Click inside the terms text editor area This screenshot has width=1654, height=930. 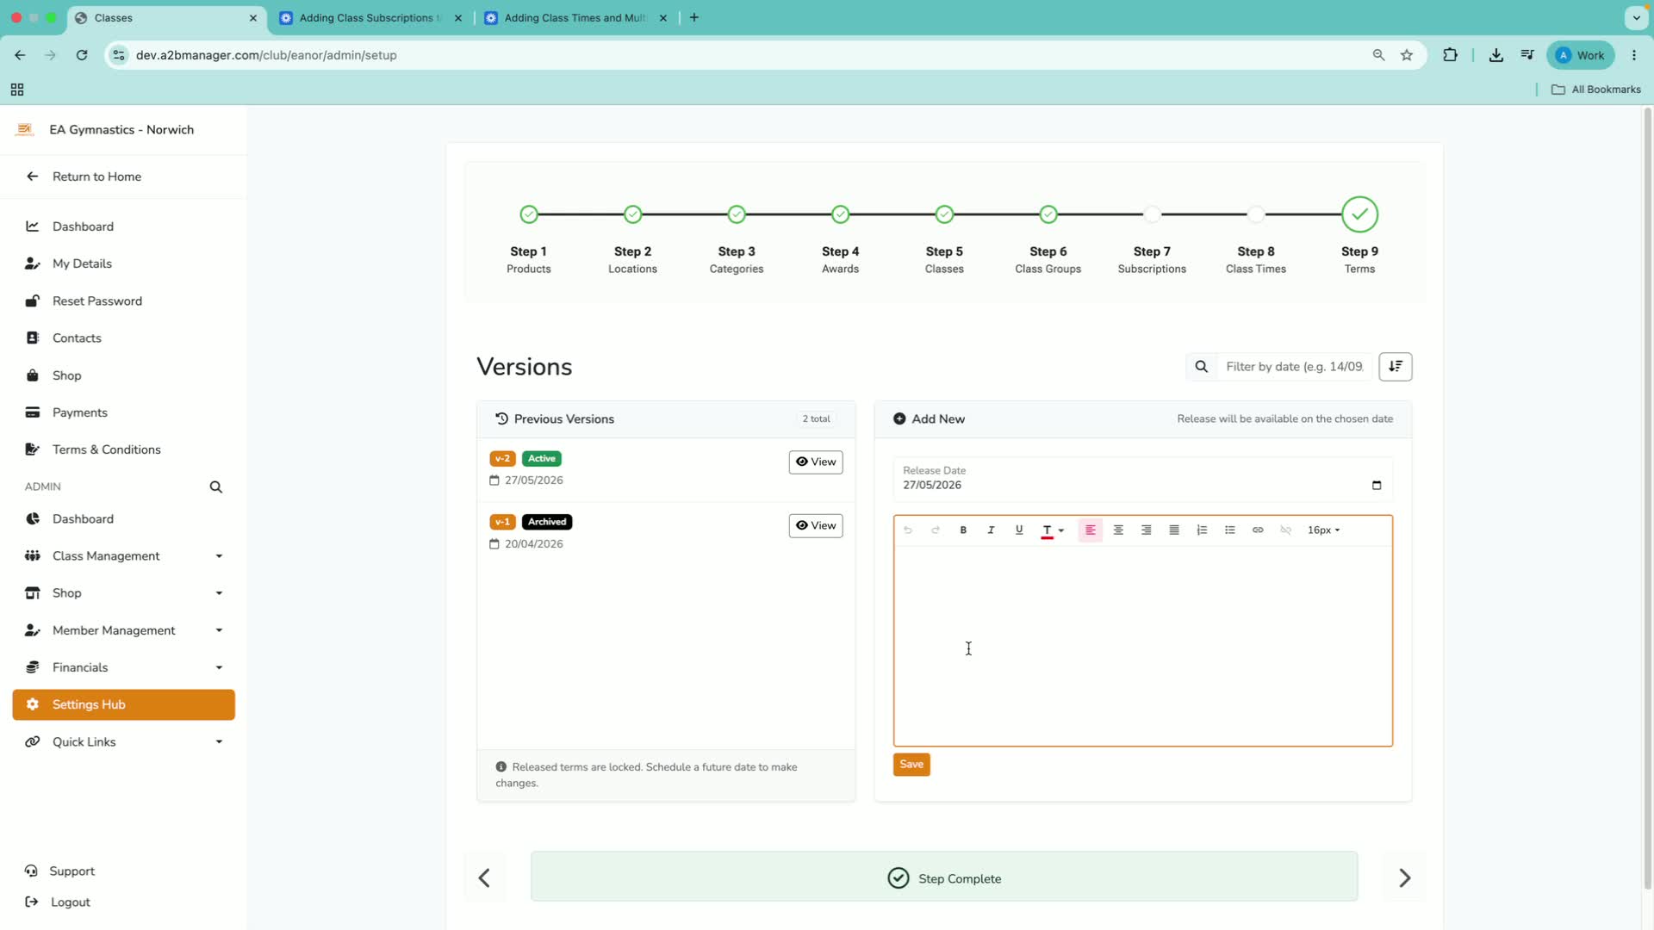1142,646
